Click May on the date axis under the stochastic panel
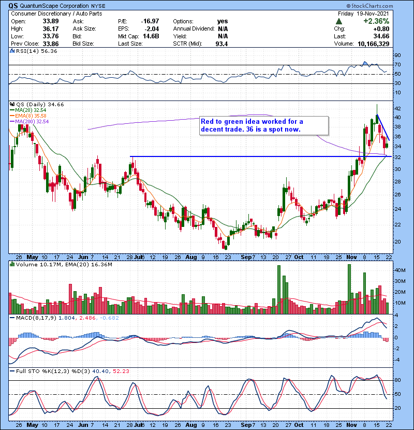The height and width of the screenshot is (430, 414). 32,425
